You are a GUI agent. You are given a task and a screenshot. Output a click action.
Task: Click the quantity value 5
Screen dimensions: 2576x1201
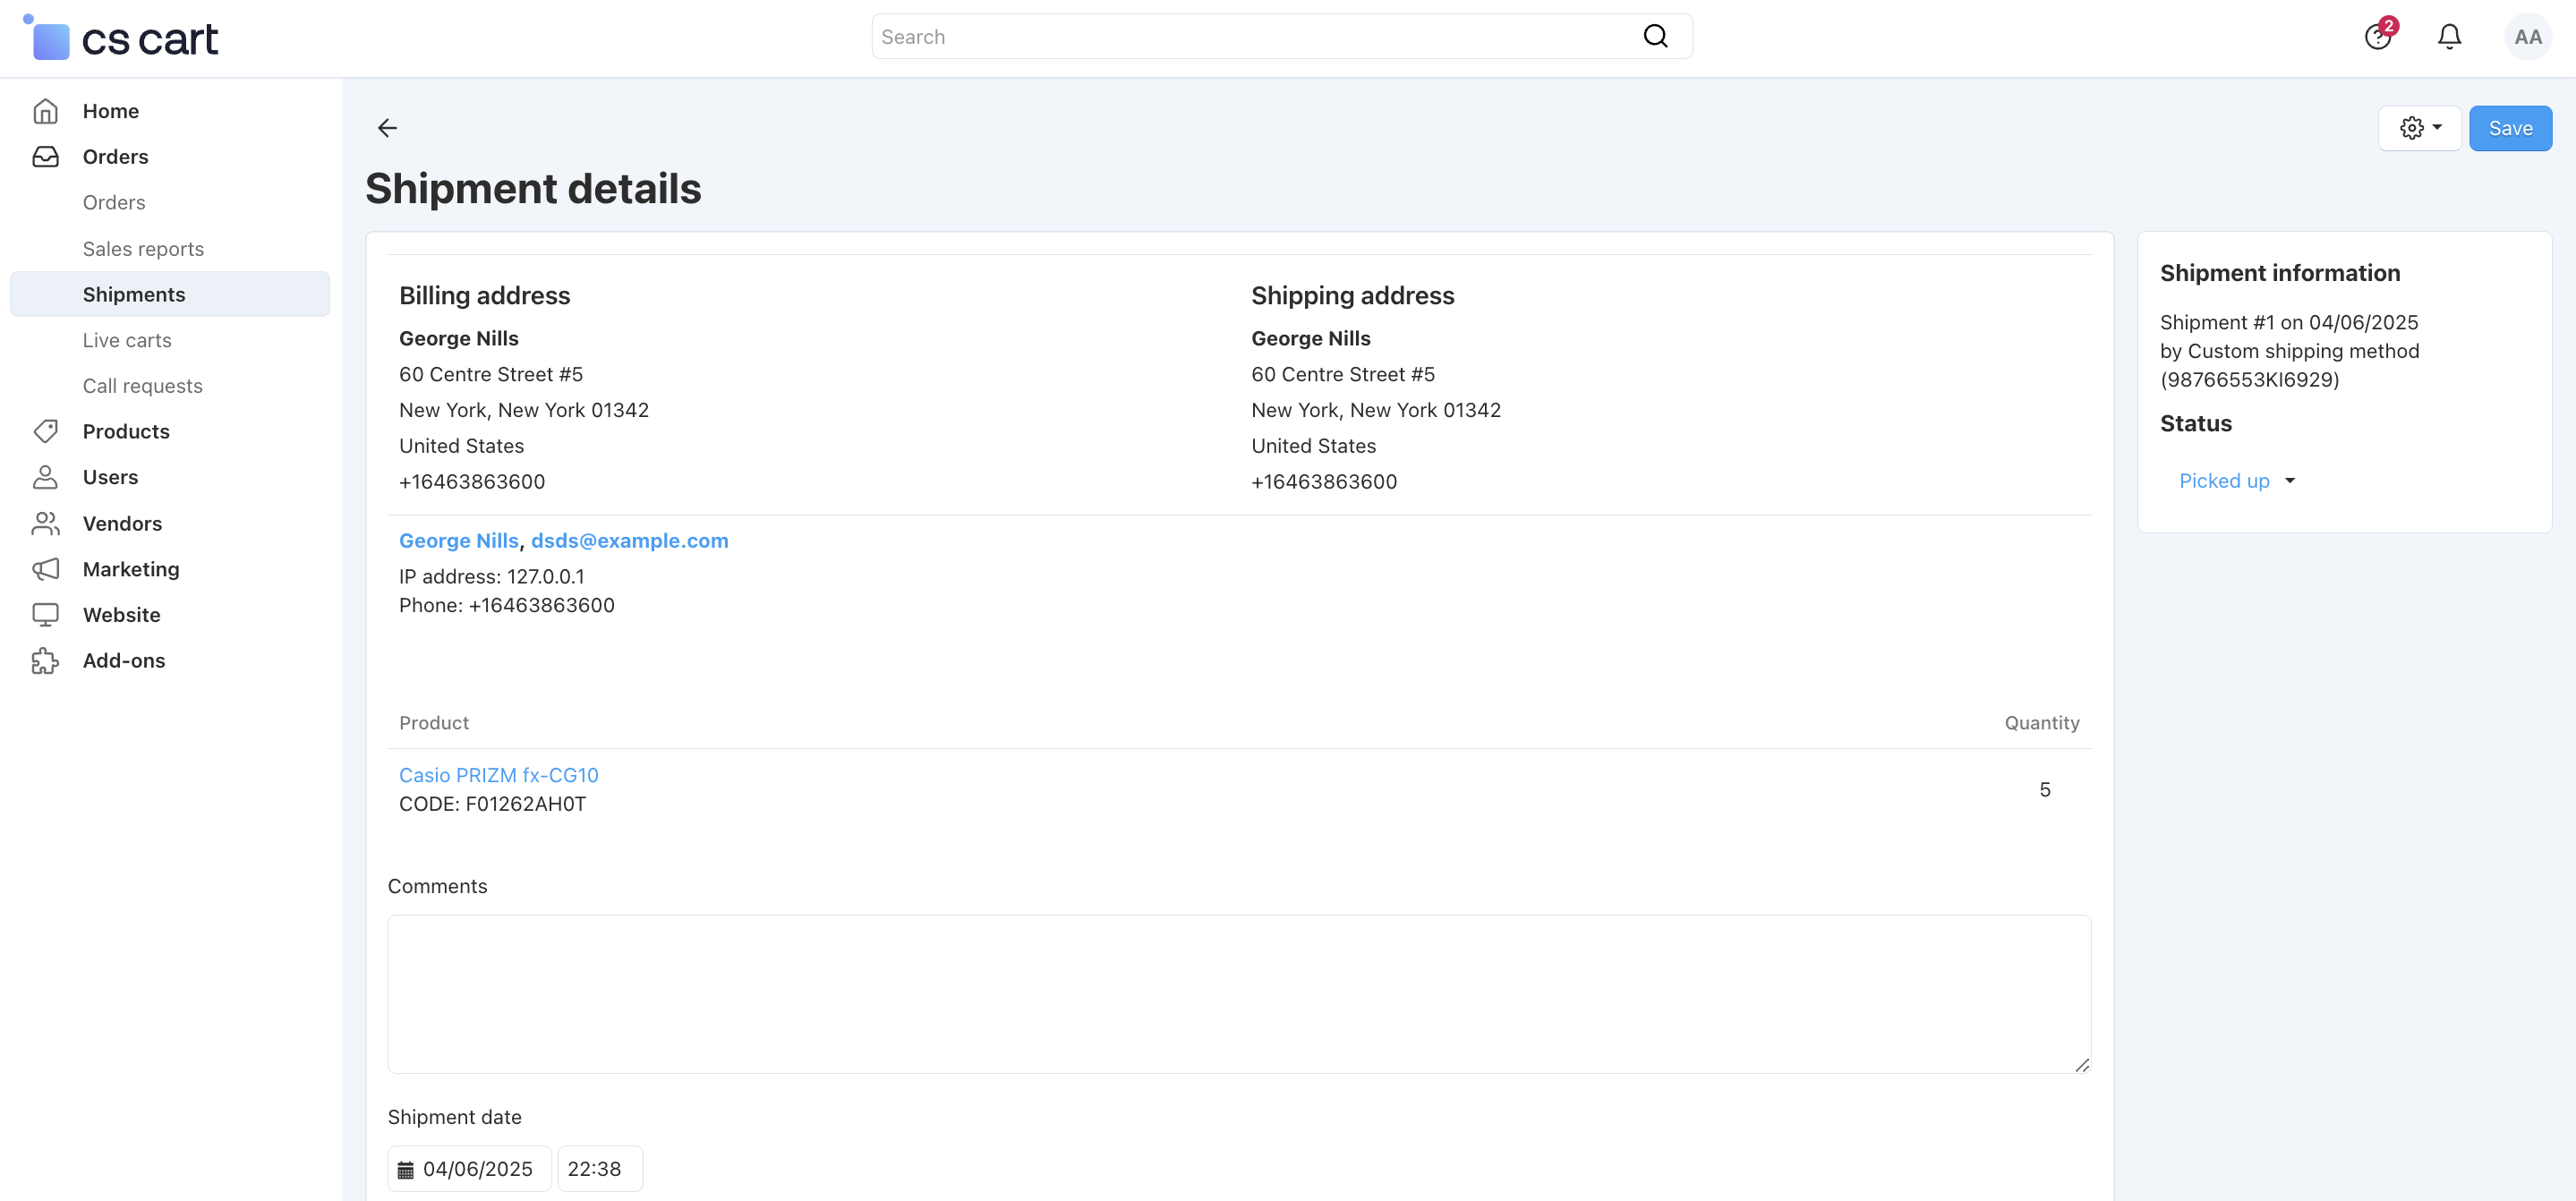point(2045,790)
